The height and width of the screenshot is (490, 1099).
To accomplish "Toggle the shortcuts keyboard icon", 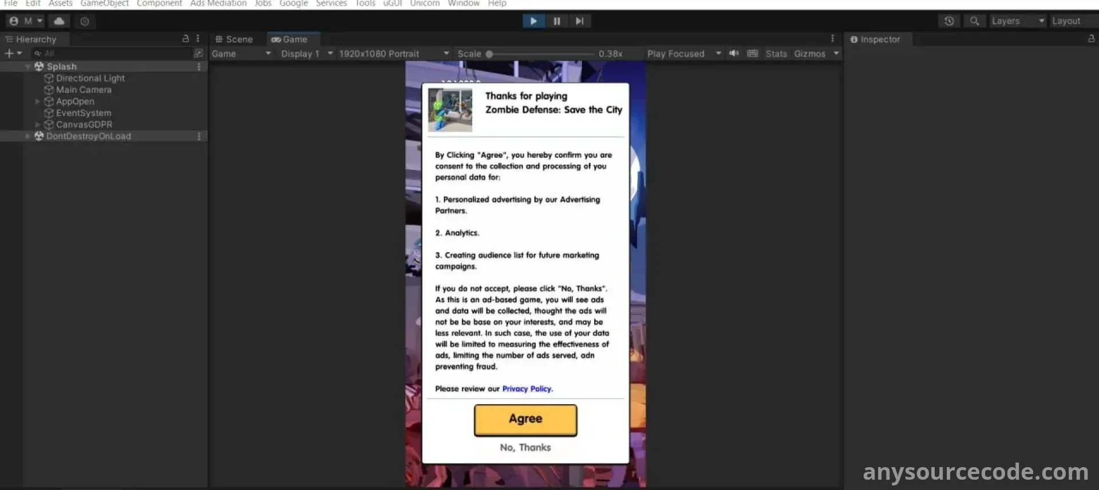I will click(752, 53).
